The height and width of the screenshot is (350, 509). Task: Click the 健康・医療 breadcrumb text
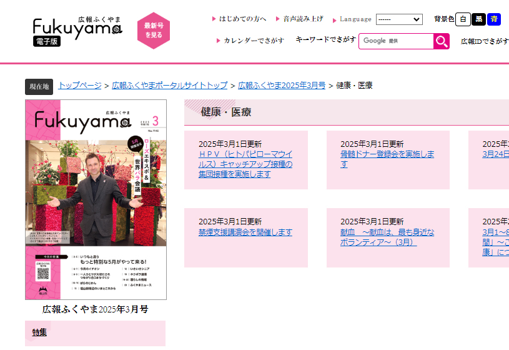coord(354,86)
